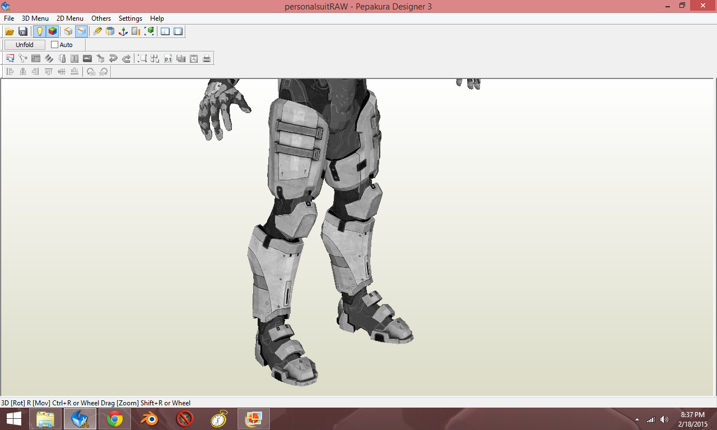Open the Help menu
The image size is (717, 430).
pos(157,18)
